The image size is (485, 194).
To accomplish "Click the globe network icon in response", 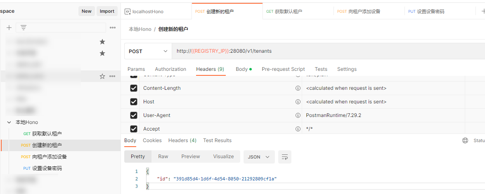I will pos(465,140).
